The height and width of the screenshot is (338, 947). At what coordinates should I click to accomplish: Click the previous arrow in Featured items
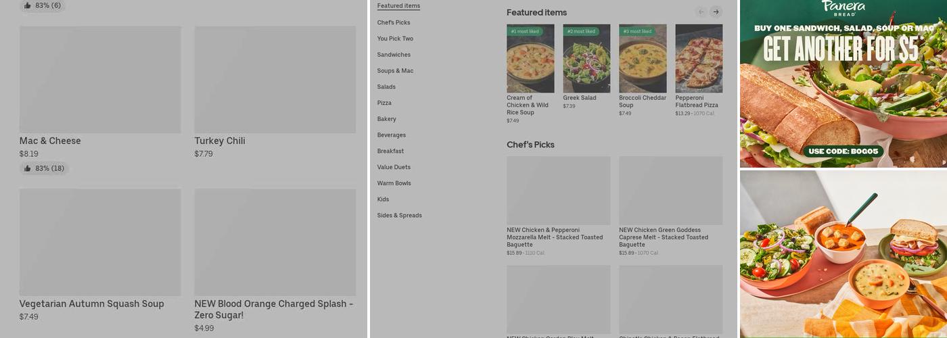coord(701,12)
